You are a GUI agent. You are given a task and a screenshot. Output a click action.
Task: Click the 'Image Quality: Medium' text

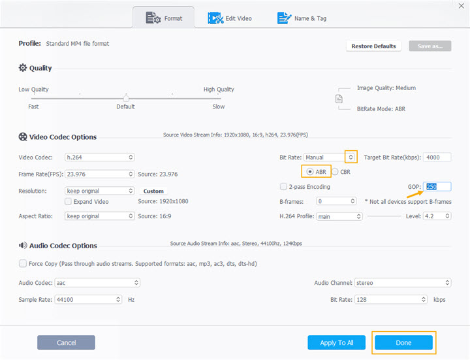pyautogui.click(x=386, y=88)
